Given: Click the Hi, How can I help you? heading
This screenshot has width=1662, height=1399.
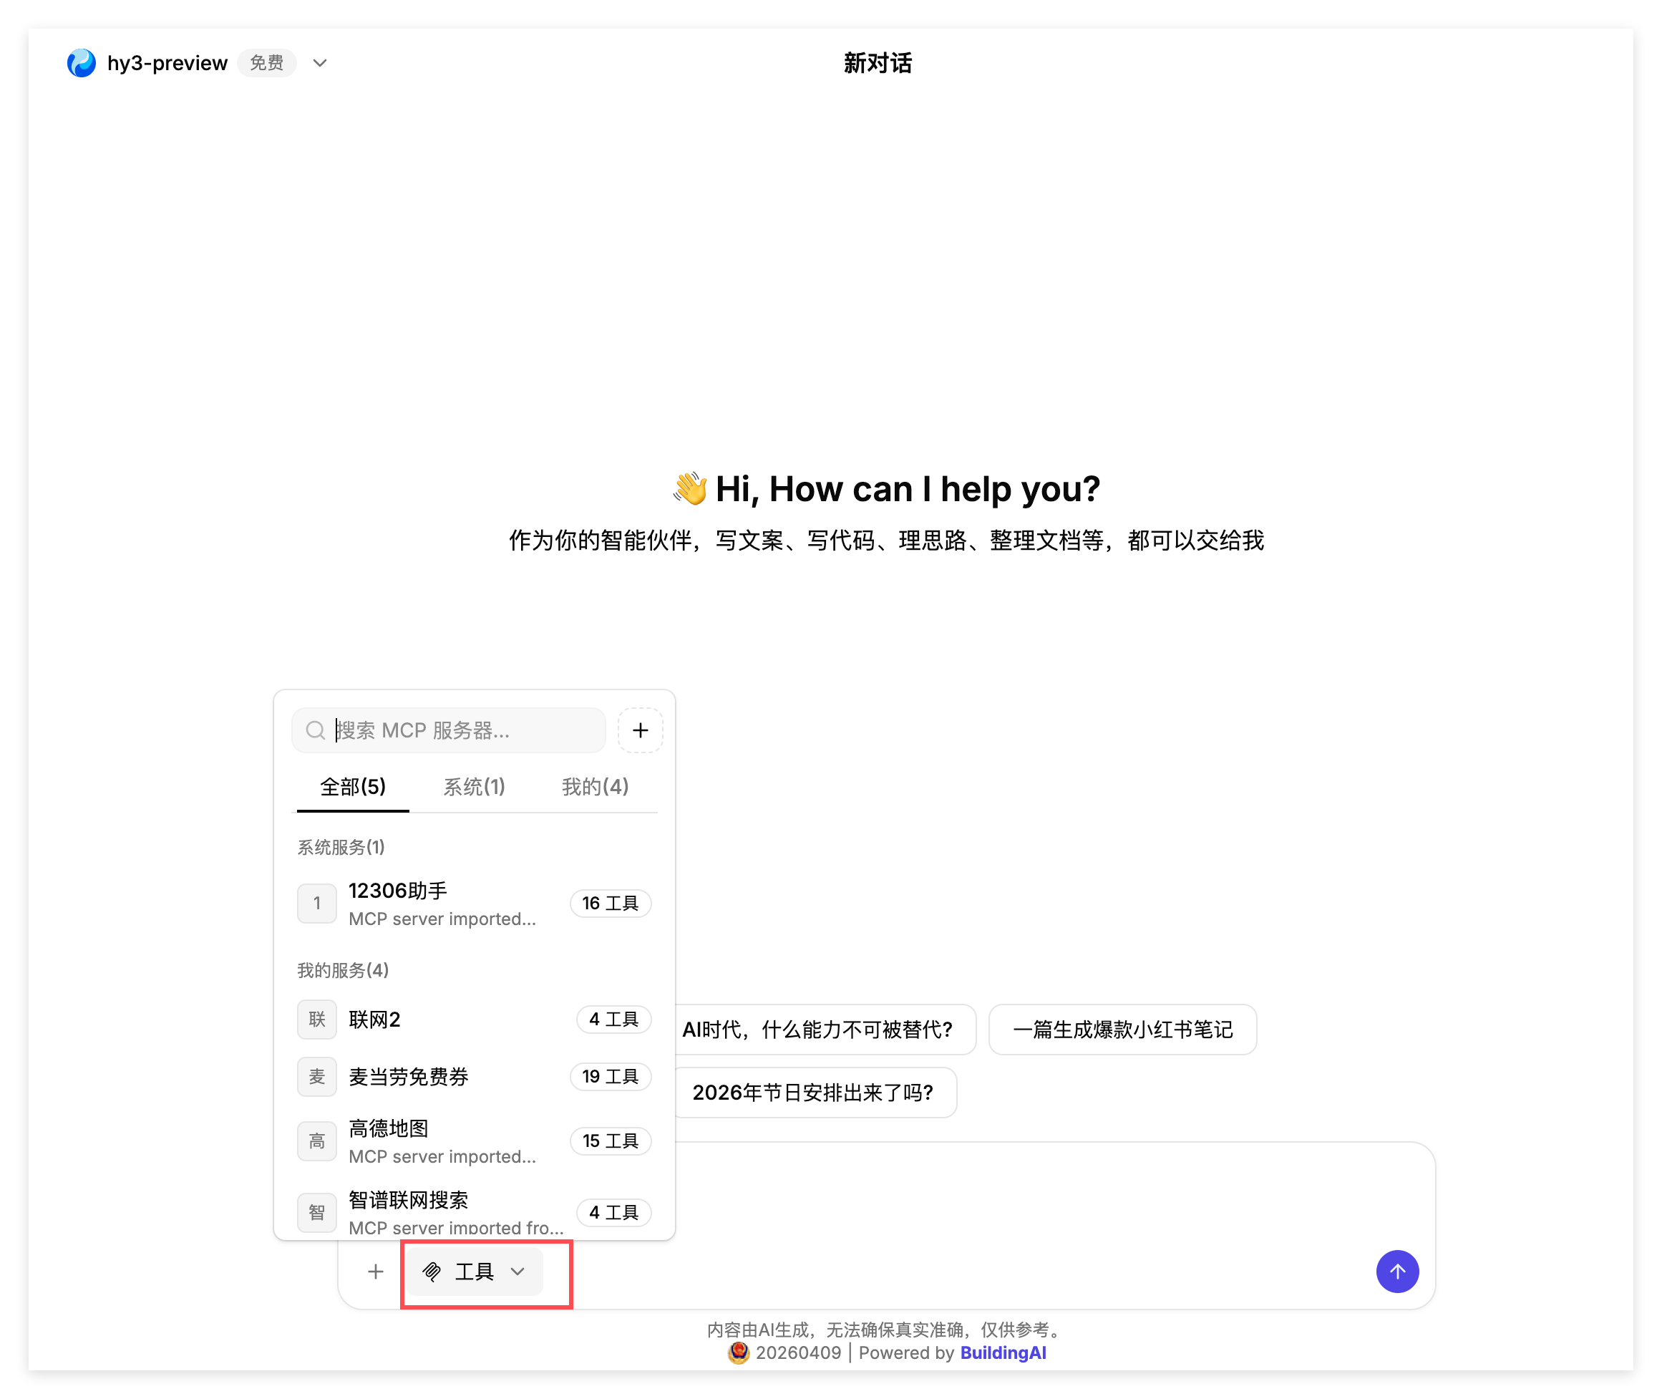Looking at the screenshot, I should (x=908, y=488).
